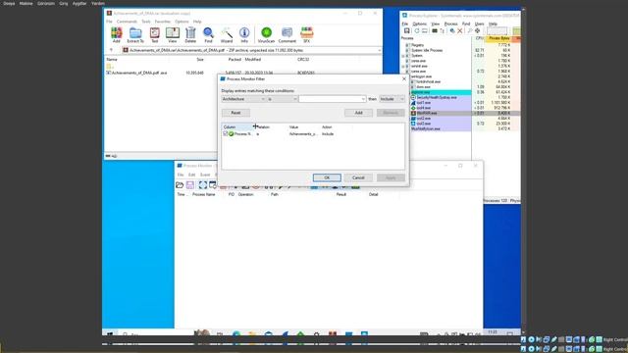Open the Options menu in WinRAR

pyautogui.click(x=182, y=22)
